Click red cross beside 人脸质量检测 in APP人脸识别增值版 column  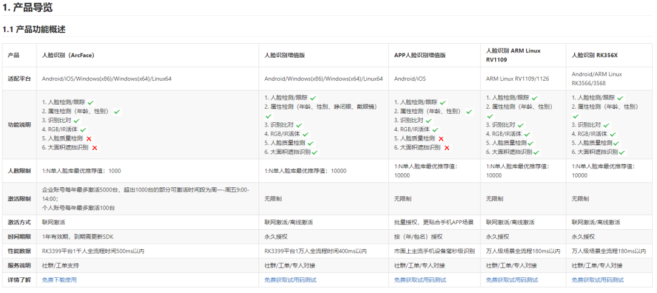tap(441, 139)
